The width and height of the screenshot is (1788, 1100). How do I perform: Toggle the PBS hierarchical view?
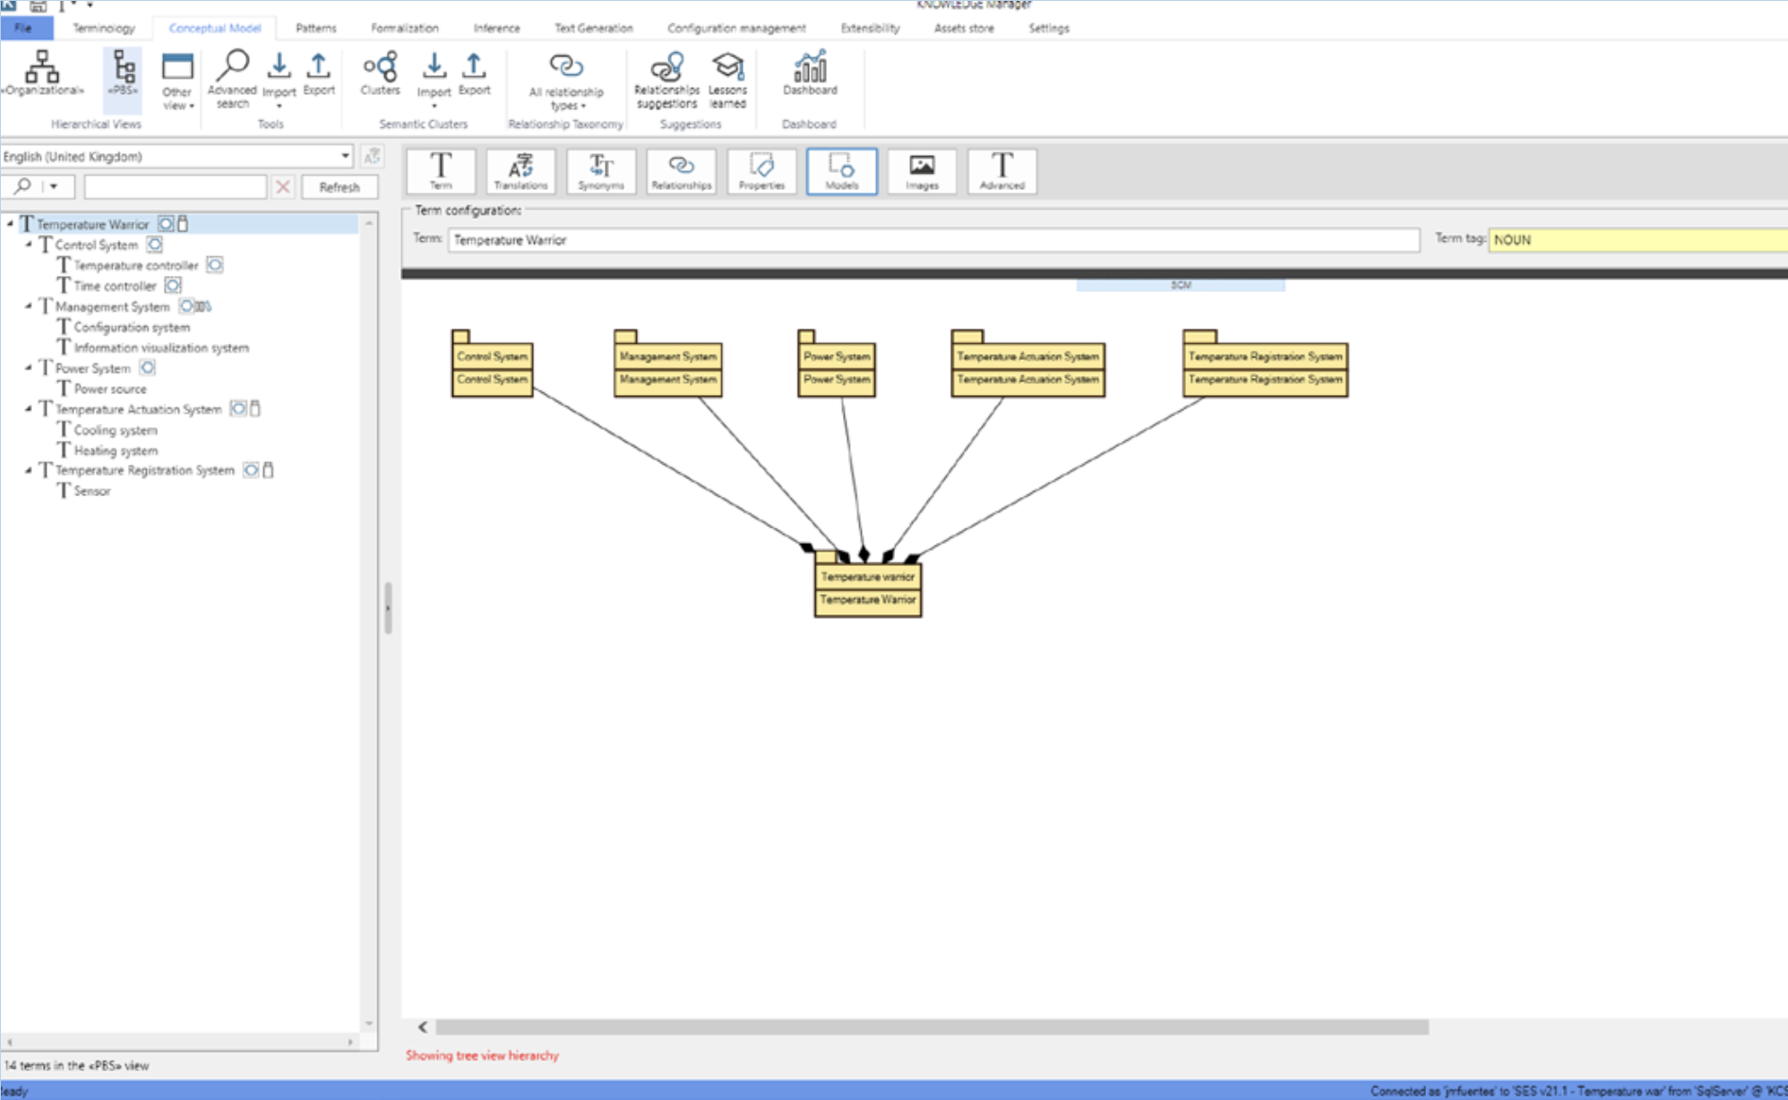pos(123,75)
